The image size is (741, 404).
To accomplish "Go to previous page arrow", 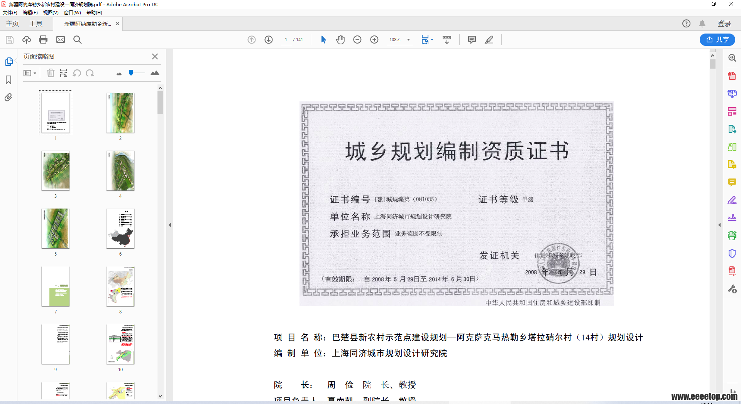I will 252,40.
